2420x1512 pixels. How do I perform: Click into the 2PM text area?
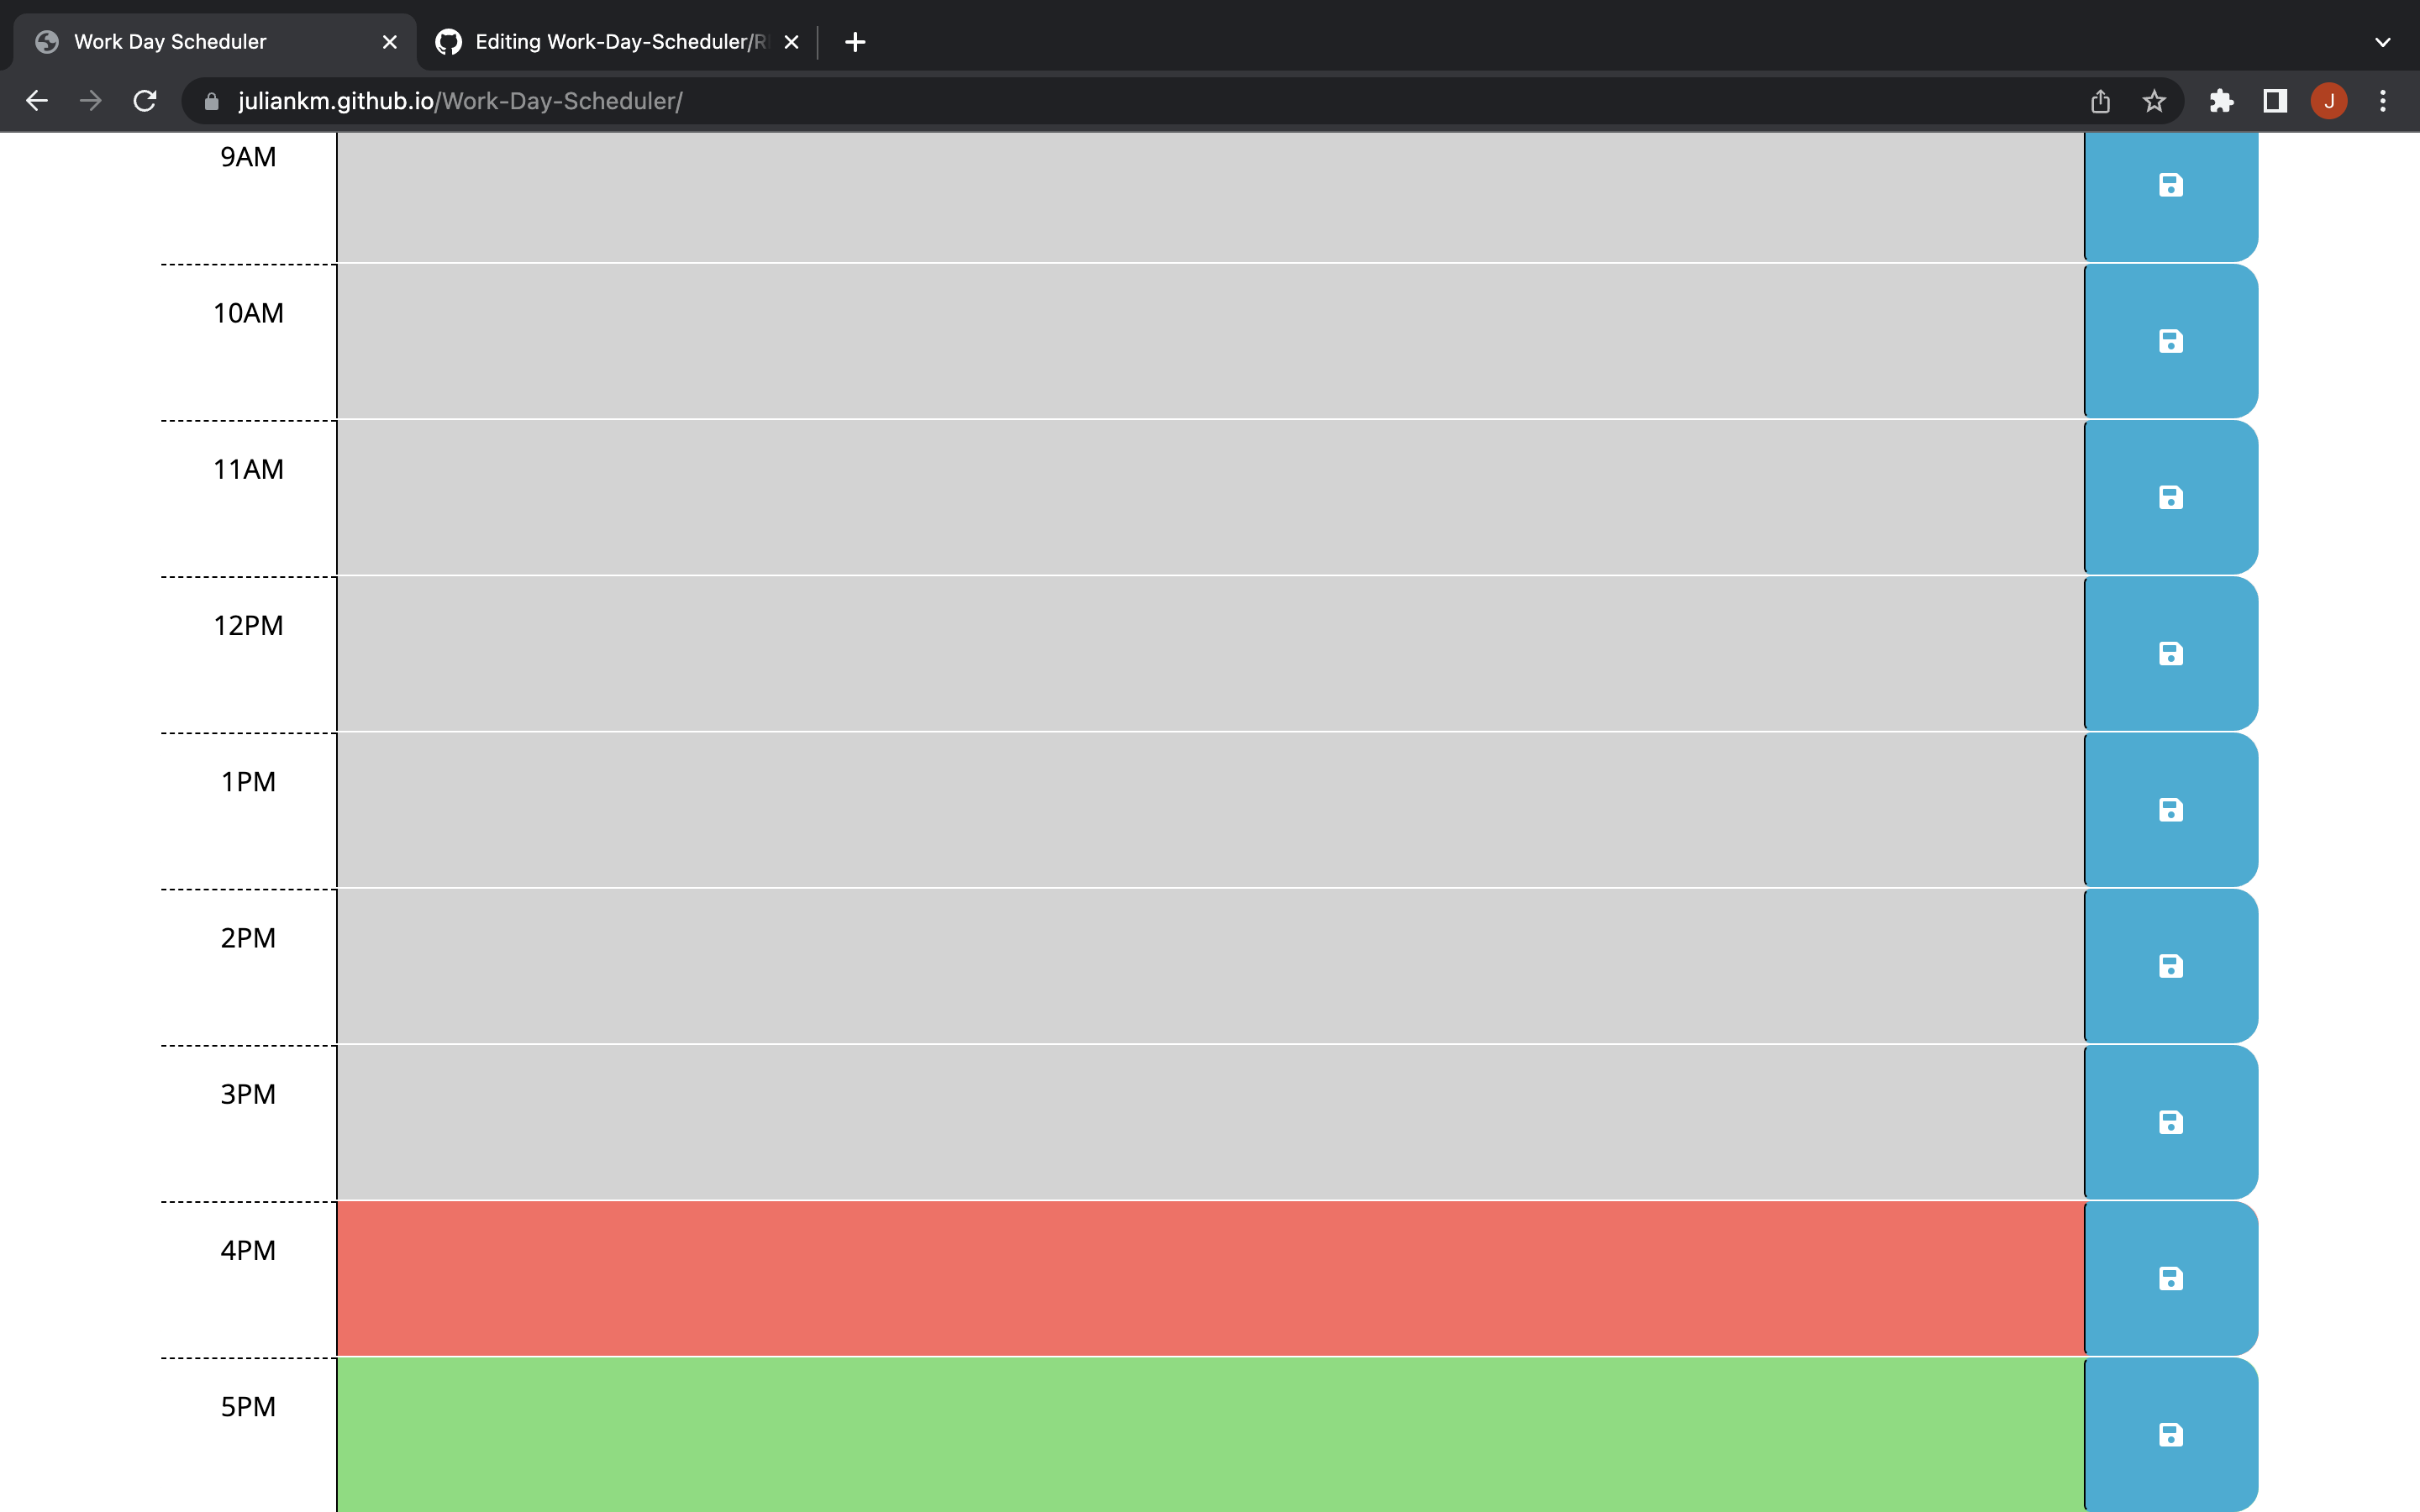click(x=1210, y=966)
